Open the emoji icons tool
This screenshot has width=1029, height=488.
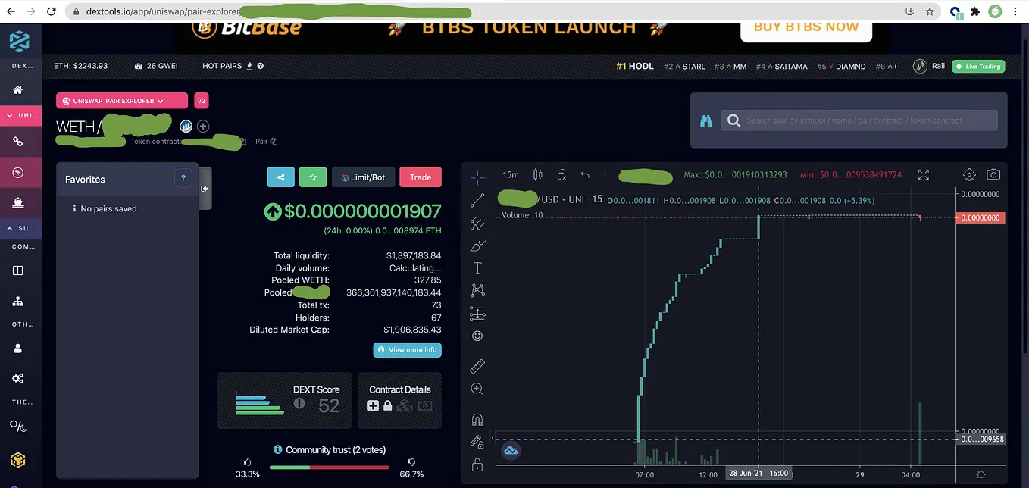click(477, 336)
